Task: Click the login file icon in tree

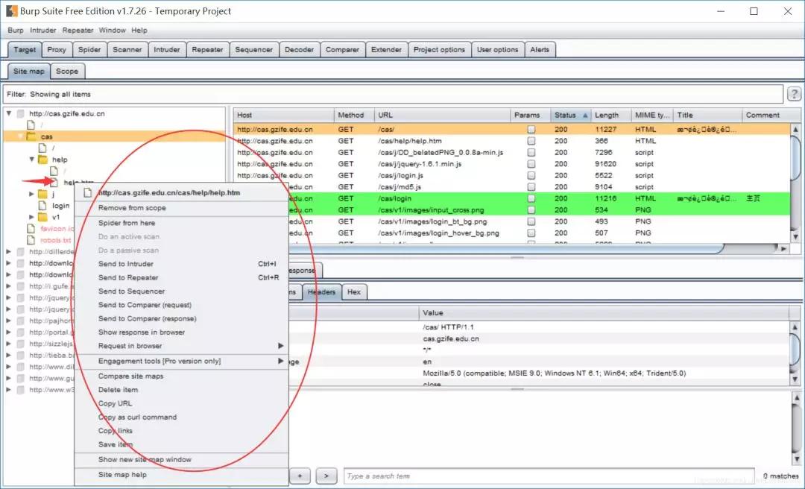Action: pos(43,206)
